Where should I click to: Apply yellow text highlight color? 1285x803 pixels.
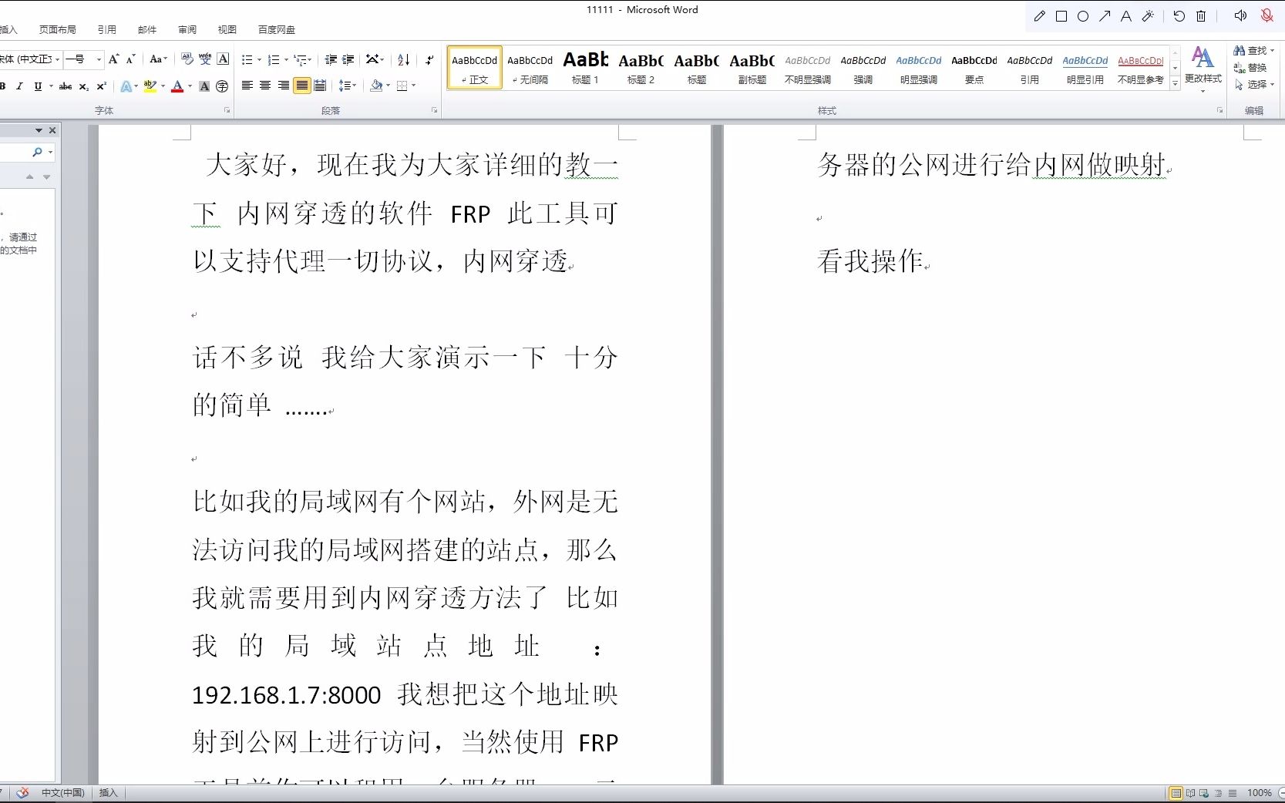[150, 86]
